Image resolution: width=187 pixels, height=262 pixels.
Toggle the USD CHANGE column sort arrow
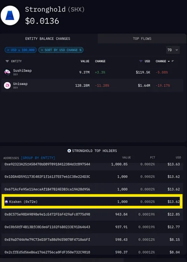click(169, 61)
